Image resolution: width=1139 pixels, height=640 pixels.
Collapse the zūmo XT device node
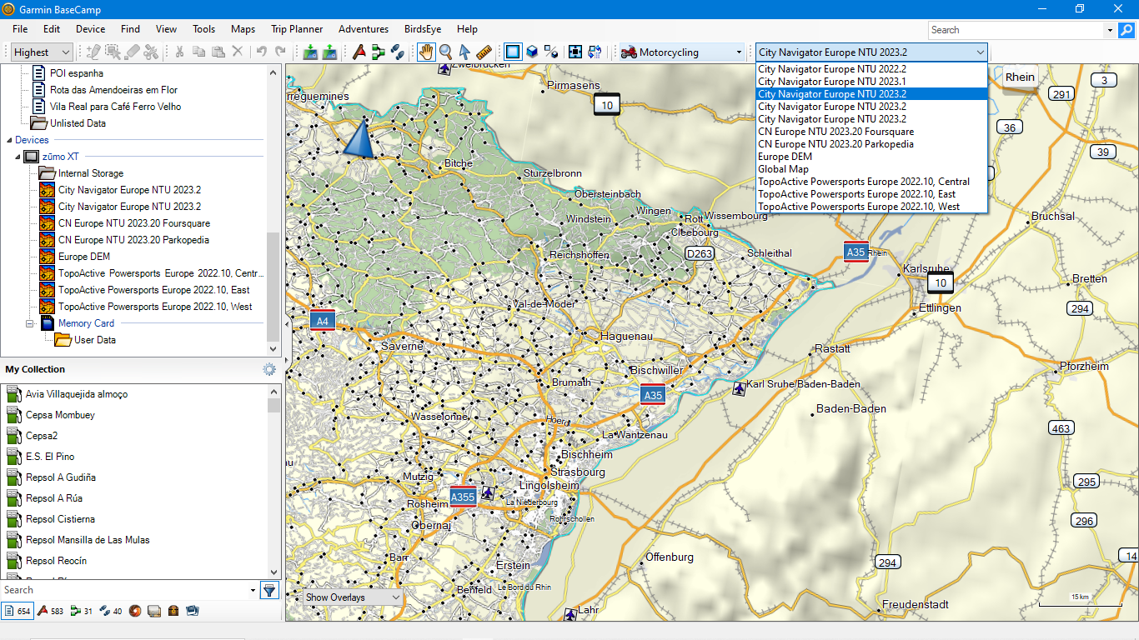point(17,157)
